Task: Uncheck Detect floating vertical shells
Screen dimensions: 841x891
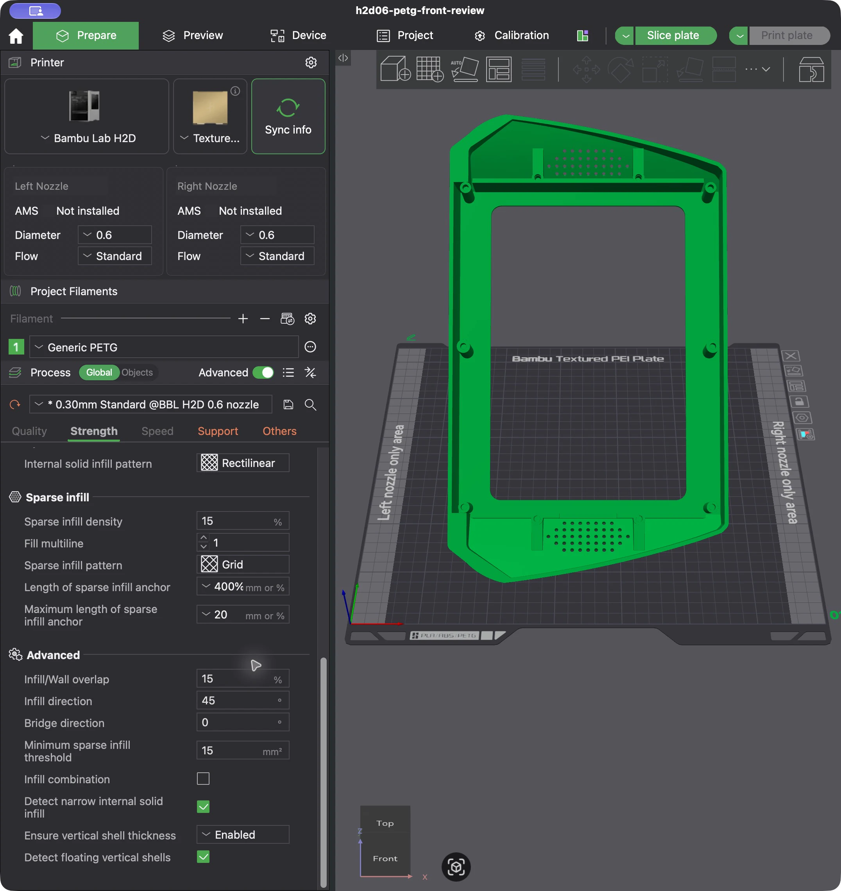Action: [203, 857]
